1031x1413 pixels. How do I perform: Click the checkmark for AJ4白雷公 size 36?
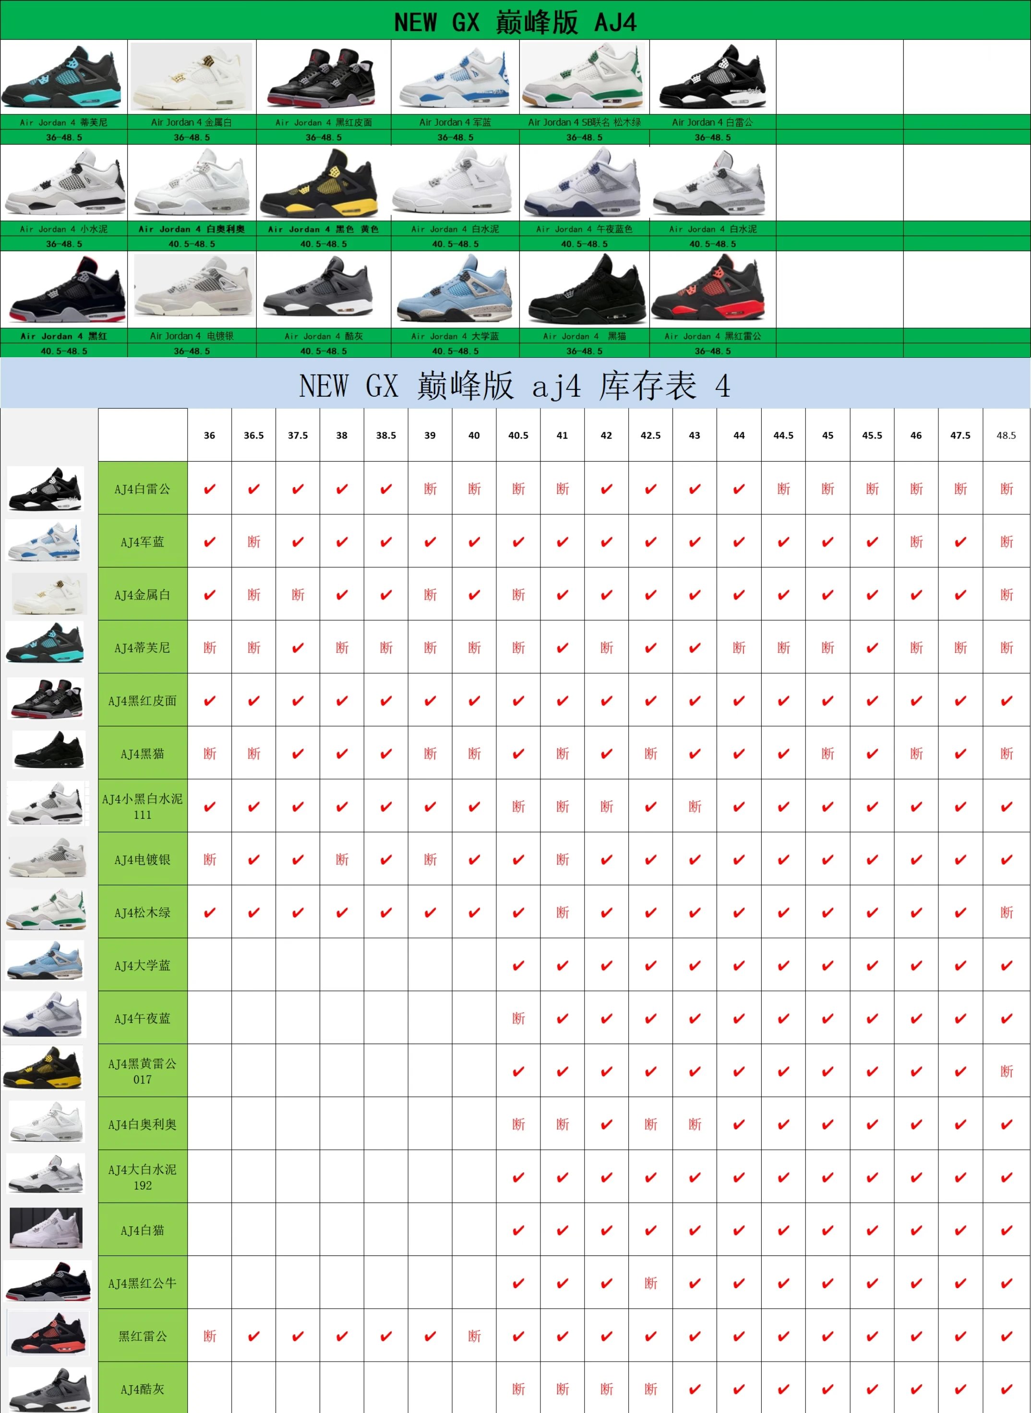[209, 489]
